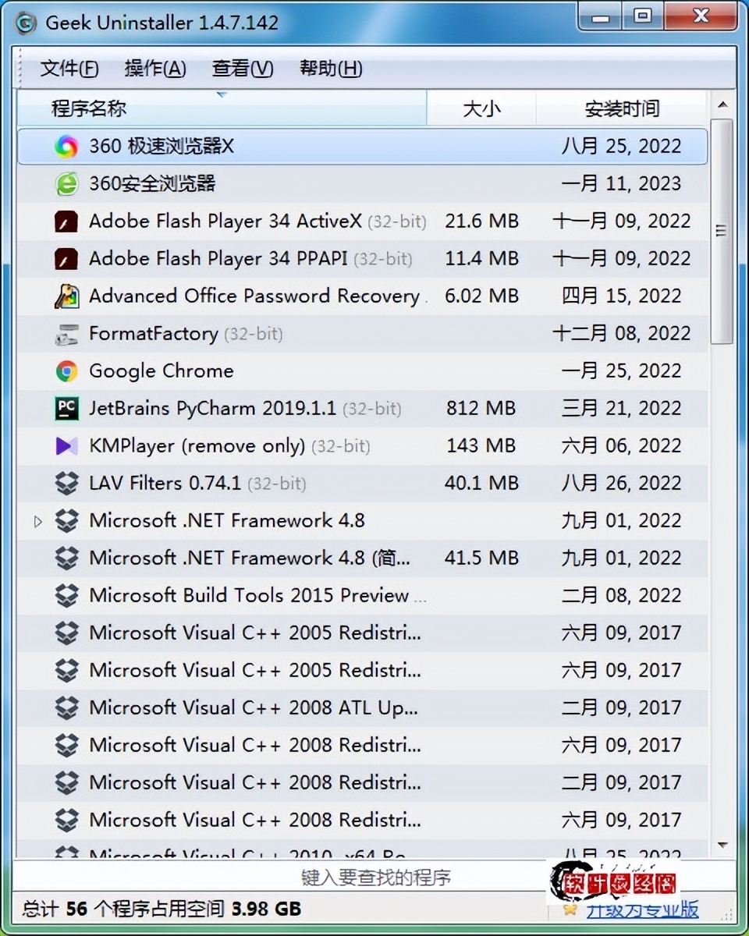
Task: Click the 四月 15, 2022 date
Action: (x=622, y=296)
